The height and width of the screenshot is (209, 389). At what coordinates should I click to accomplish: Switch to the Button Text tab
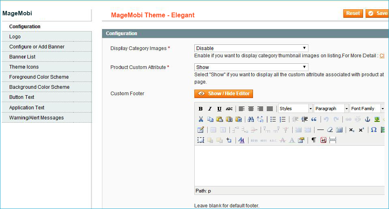click(x=47, y=97)
